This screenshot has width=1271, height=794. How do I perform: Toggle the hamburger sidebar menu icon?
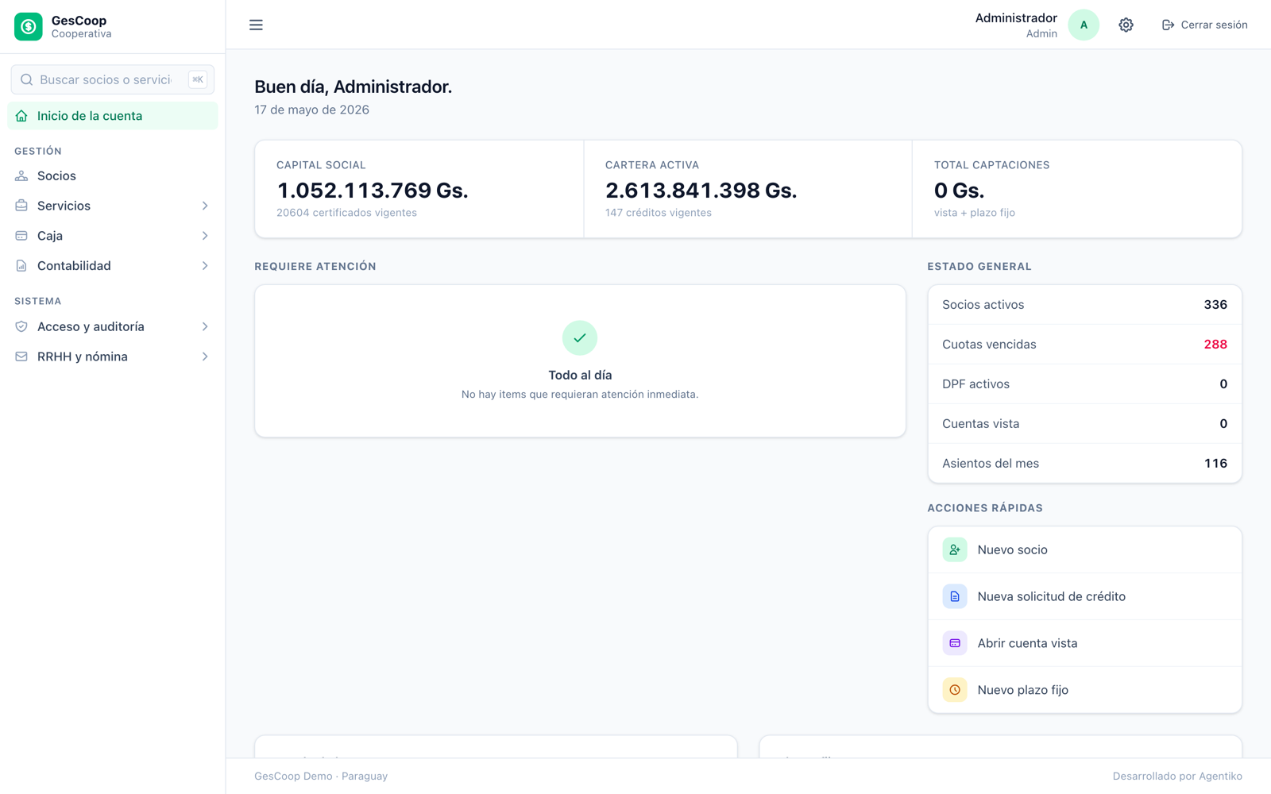click(256, 25)
